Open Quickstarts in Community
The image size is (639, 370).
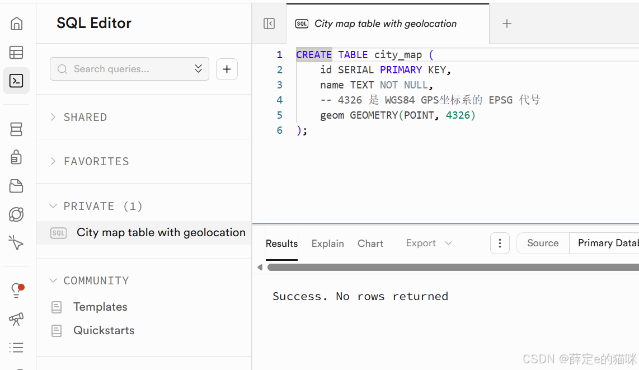104,330
